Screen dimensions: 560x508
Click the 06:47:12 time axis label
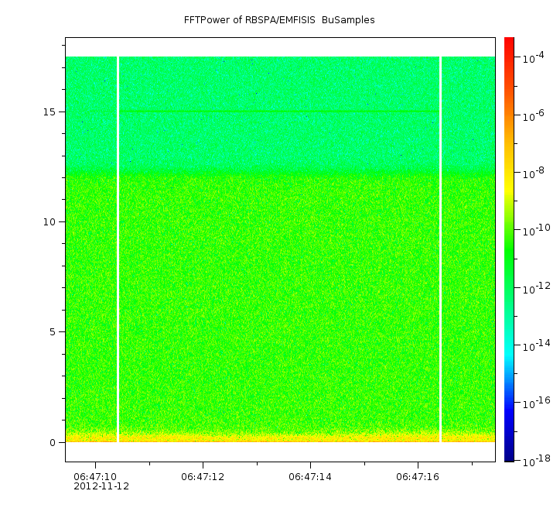pos(203,477)
